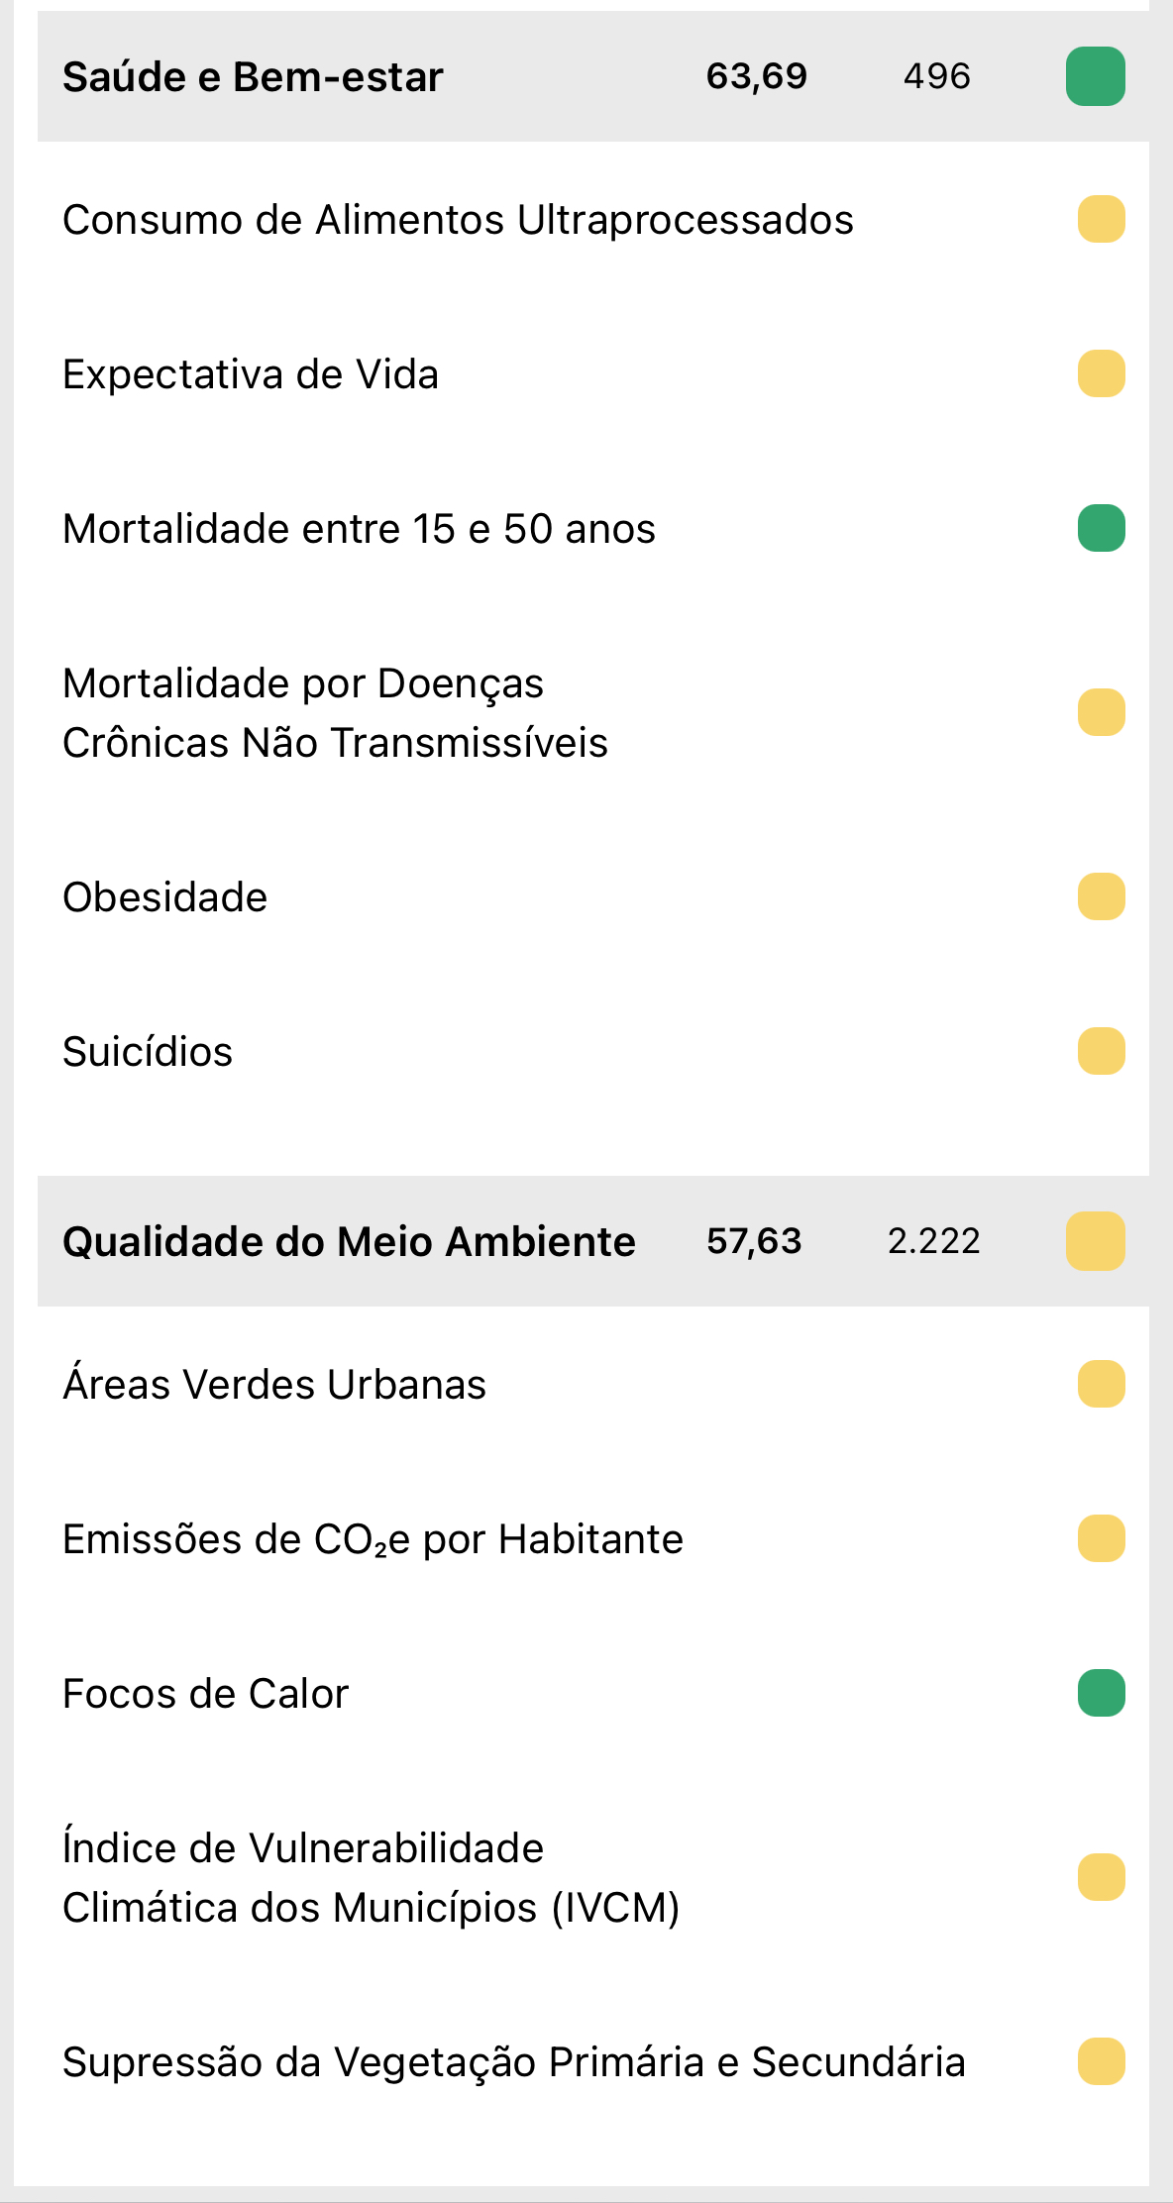Click the 2.222 ranking number
The height and width of the screenshot is (2203, 1173).
[933, 1241]
